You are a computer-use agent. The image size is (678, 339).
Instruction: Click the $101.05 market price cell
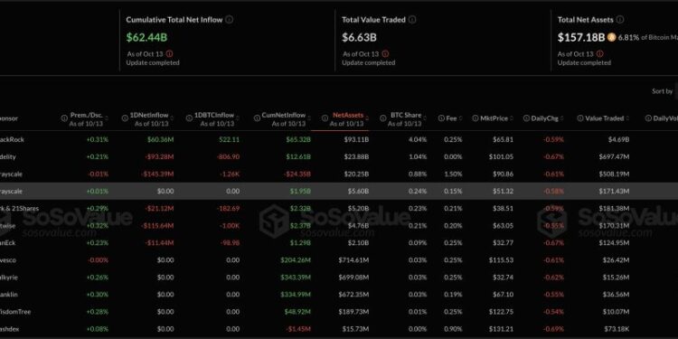point(501,156)
